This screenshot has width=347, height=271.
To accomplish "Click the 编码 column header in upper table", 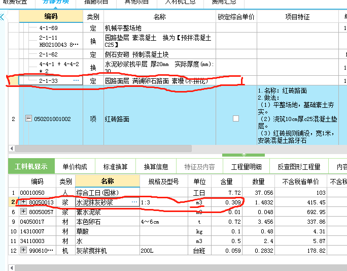I will [x=51, y=16].
